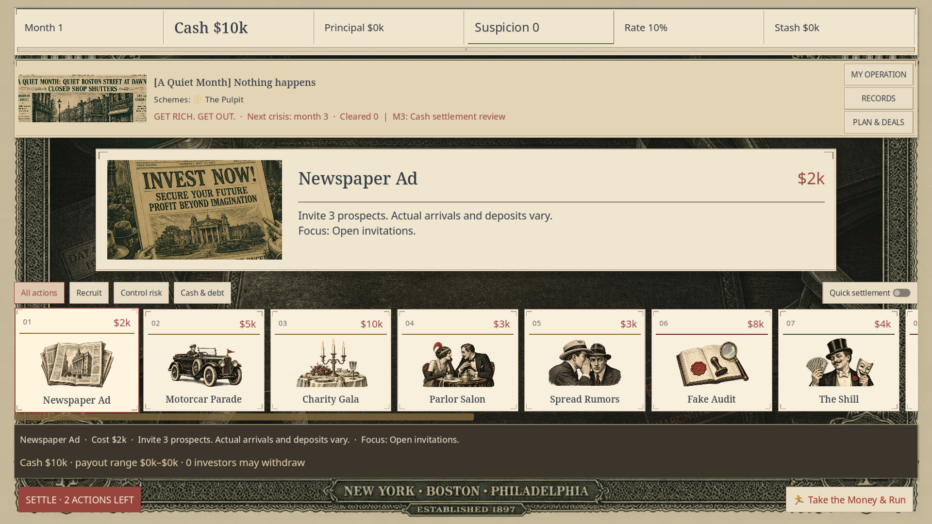Toggle the Quick settlement switch
Viewport: 932px width, 524px height.
pos(901,293)
